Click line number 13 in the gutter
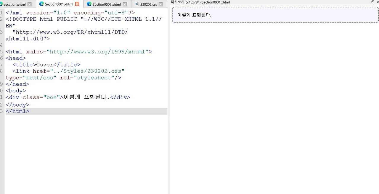The width and height of the screenshot is (379, 194). pos(1,111)
